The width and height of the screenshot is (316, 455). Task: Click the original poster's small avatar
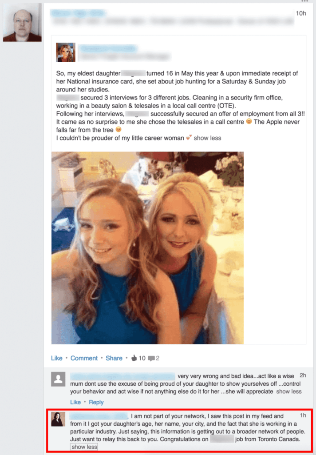tap(66, 52)
